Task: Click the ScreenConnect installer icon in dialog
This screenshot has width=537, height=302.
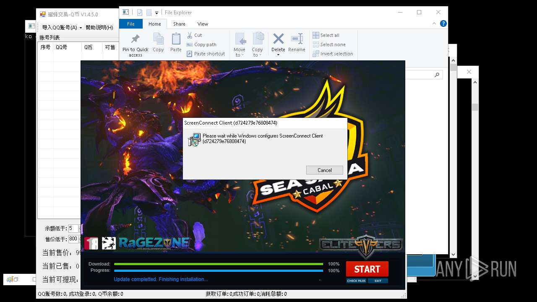Action: (x=194, y=139)
